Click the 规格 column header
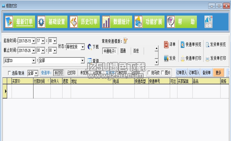The width and height of the screenshot is (231, 141). [225, 81]
